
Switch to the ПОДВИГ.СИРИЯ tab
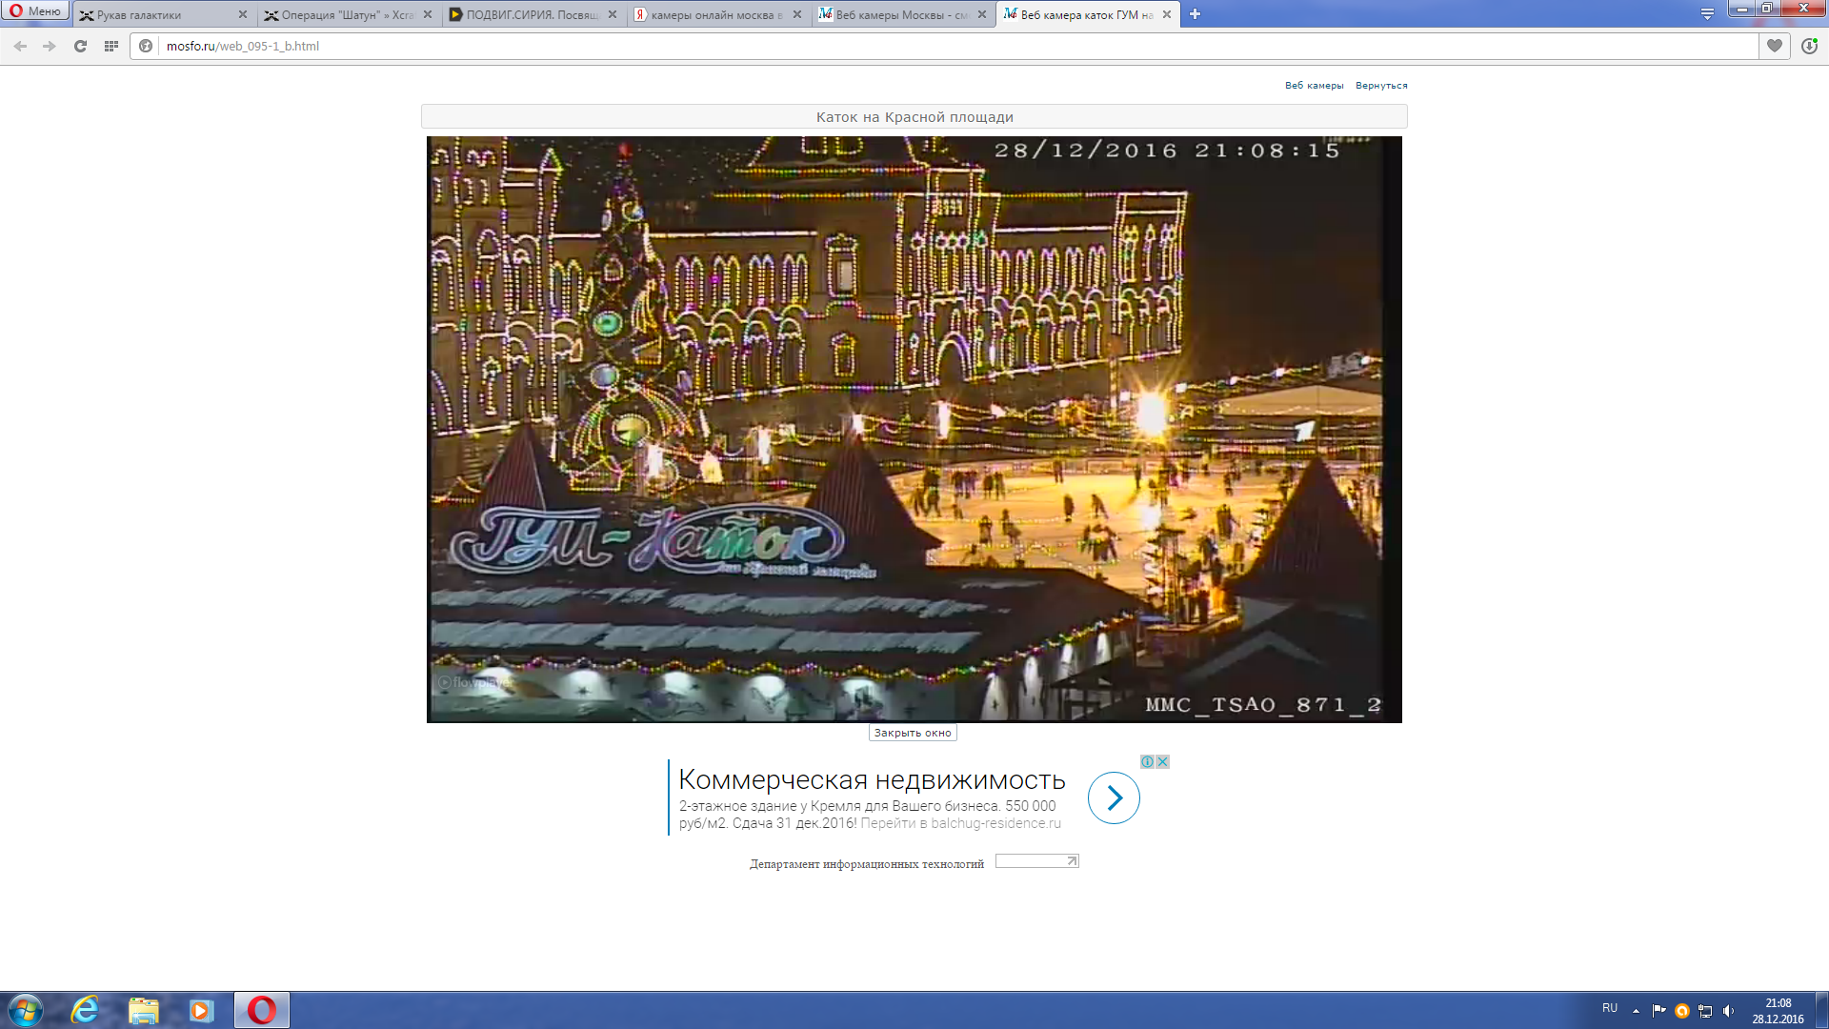click(533, 14)
